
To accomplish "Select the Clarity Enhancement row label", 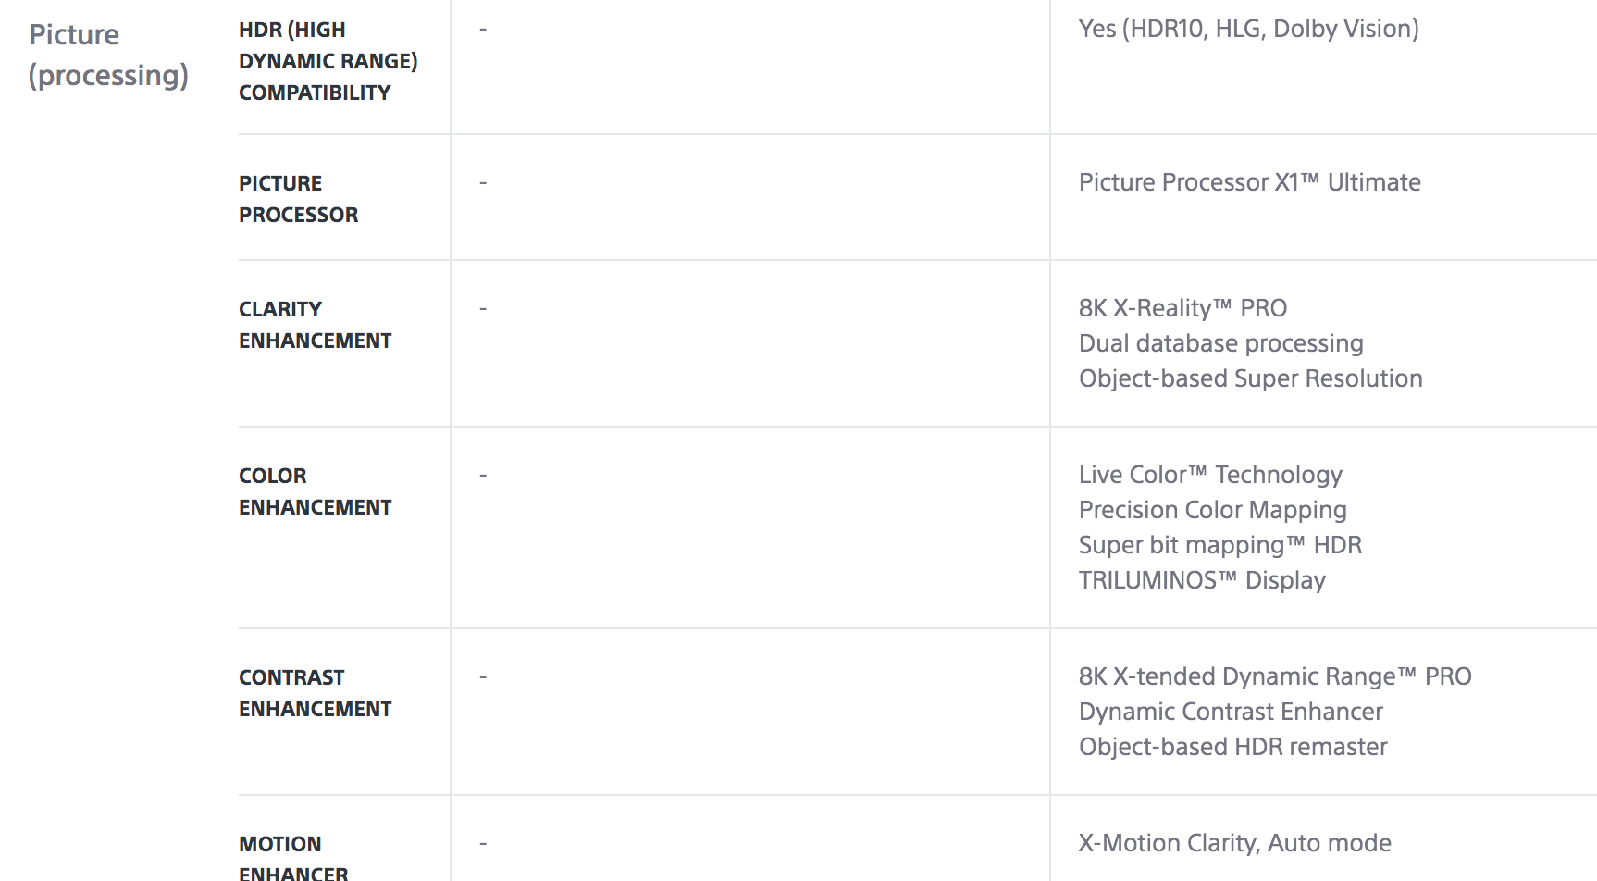I will pos(315,325).
